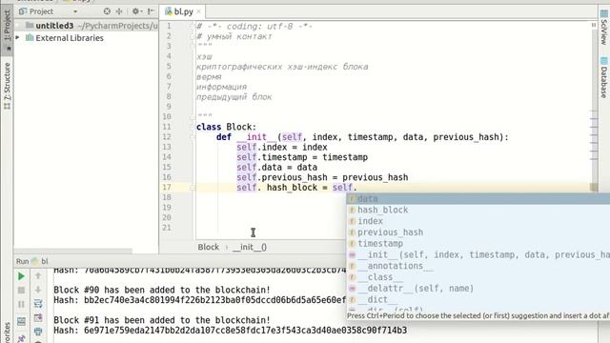Click the Down the Stack Trace arrow

38,290
